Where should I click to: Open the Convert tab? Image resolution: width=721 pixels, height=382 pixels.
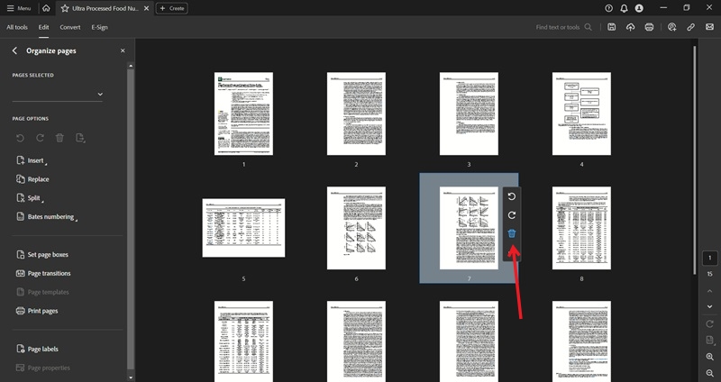(x=70, y=27)
